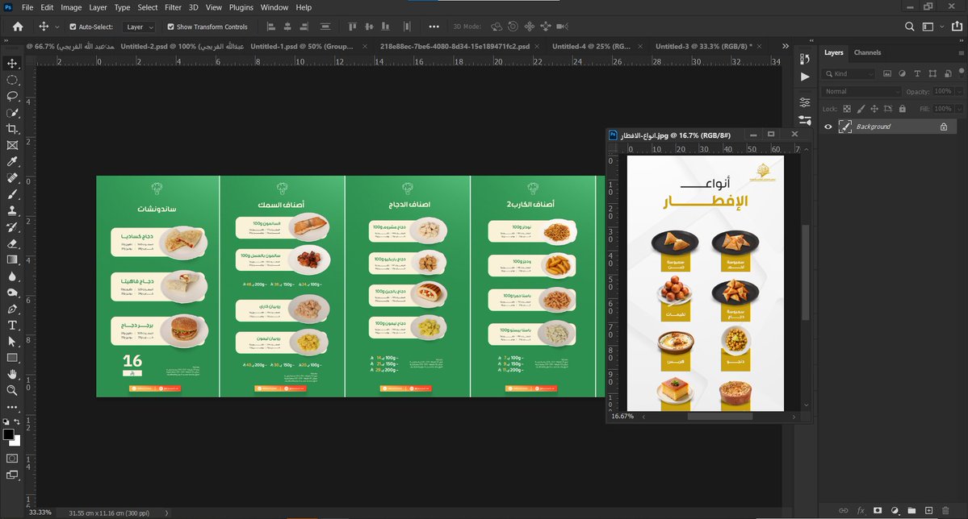Open the Auto-Select Layer dropdown
This screenshot has width=968, height=519.
(x=138, y=27)
